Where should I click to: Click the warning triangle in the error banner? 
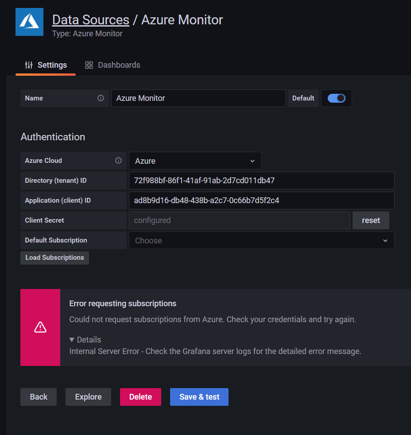click(40, 327)
